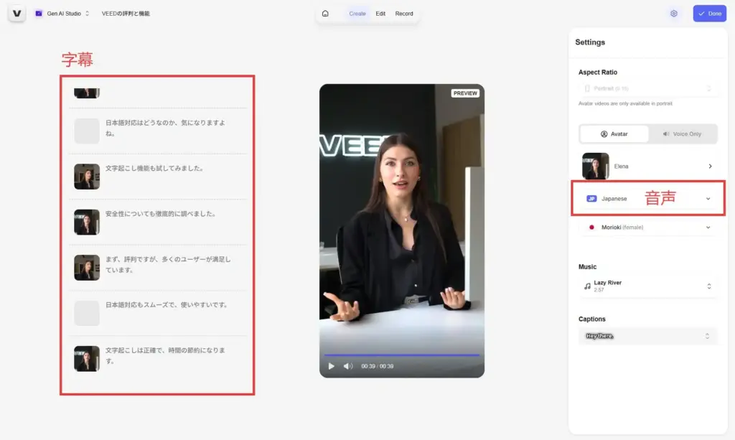Click blank thumbnail of scene 日本語対応もスムーズで
735x440 pixels.
click(87, 313)
